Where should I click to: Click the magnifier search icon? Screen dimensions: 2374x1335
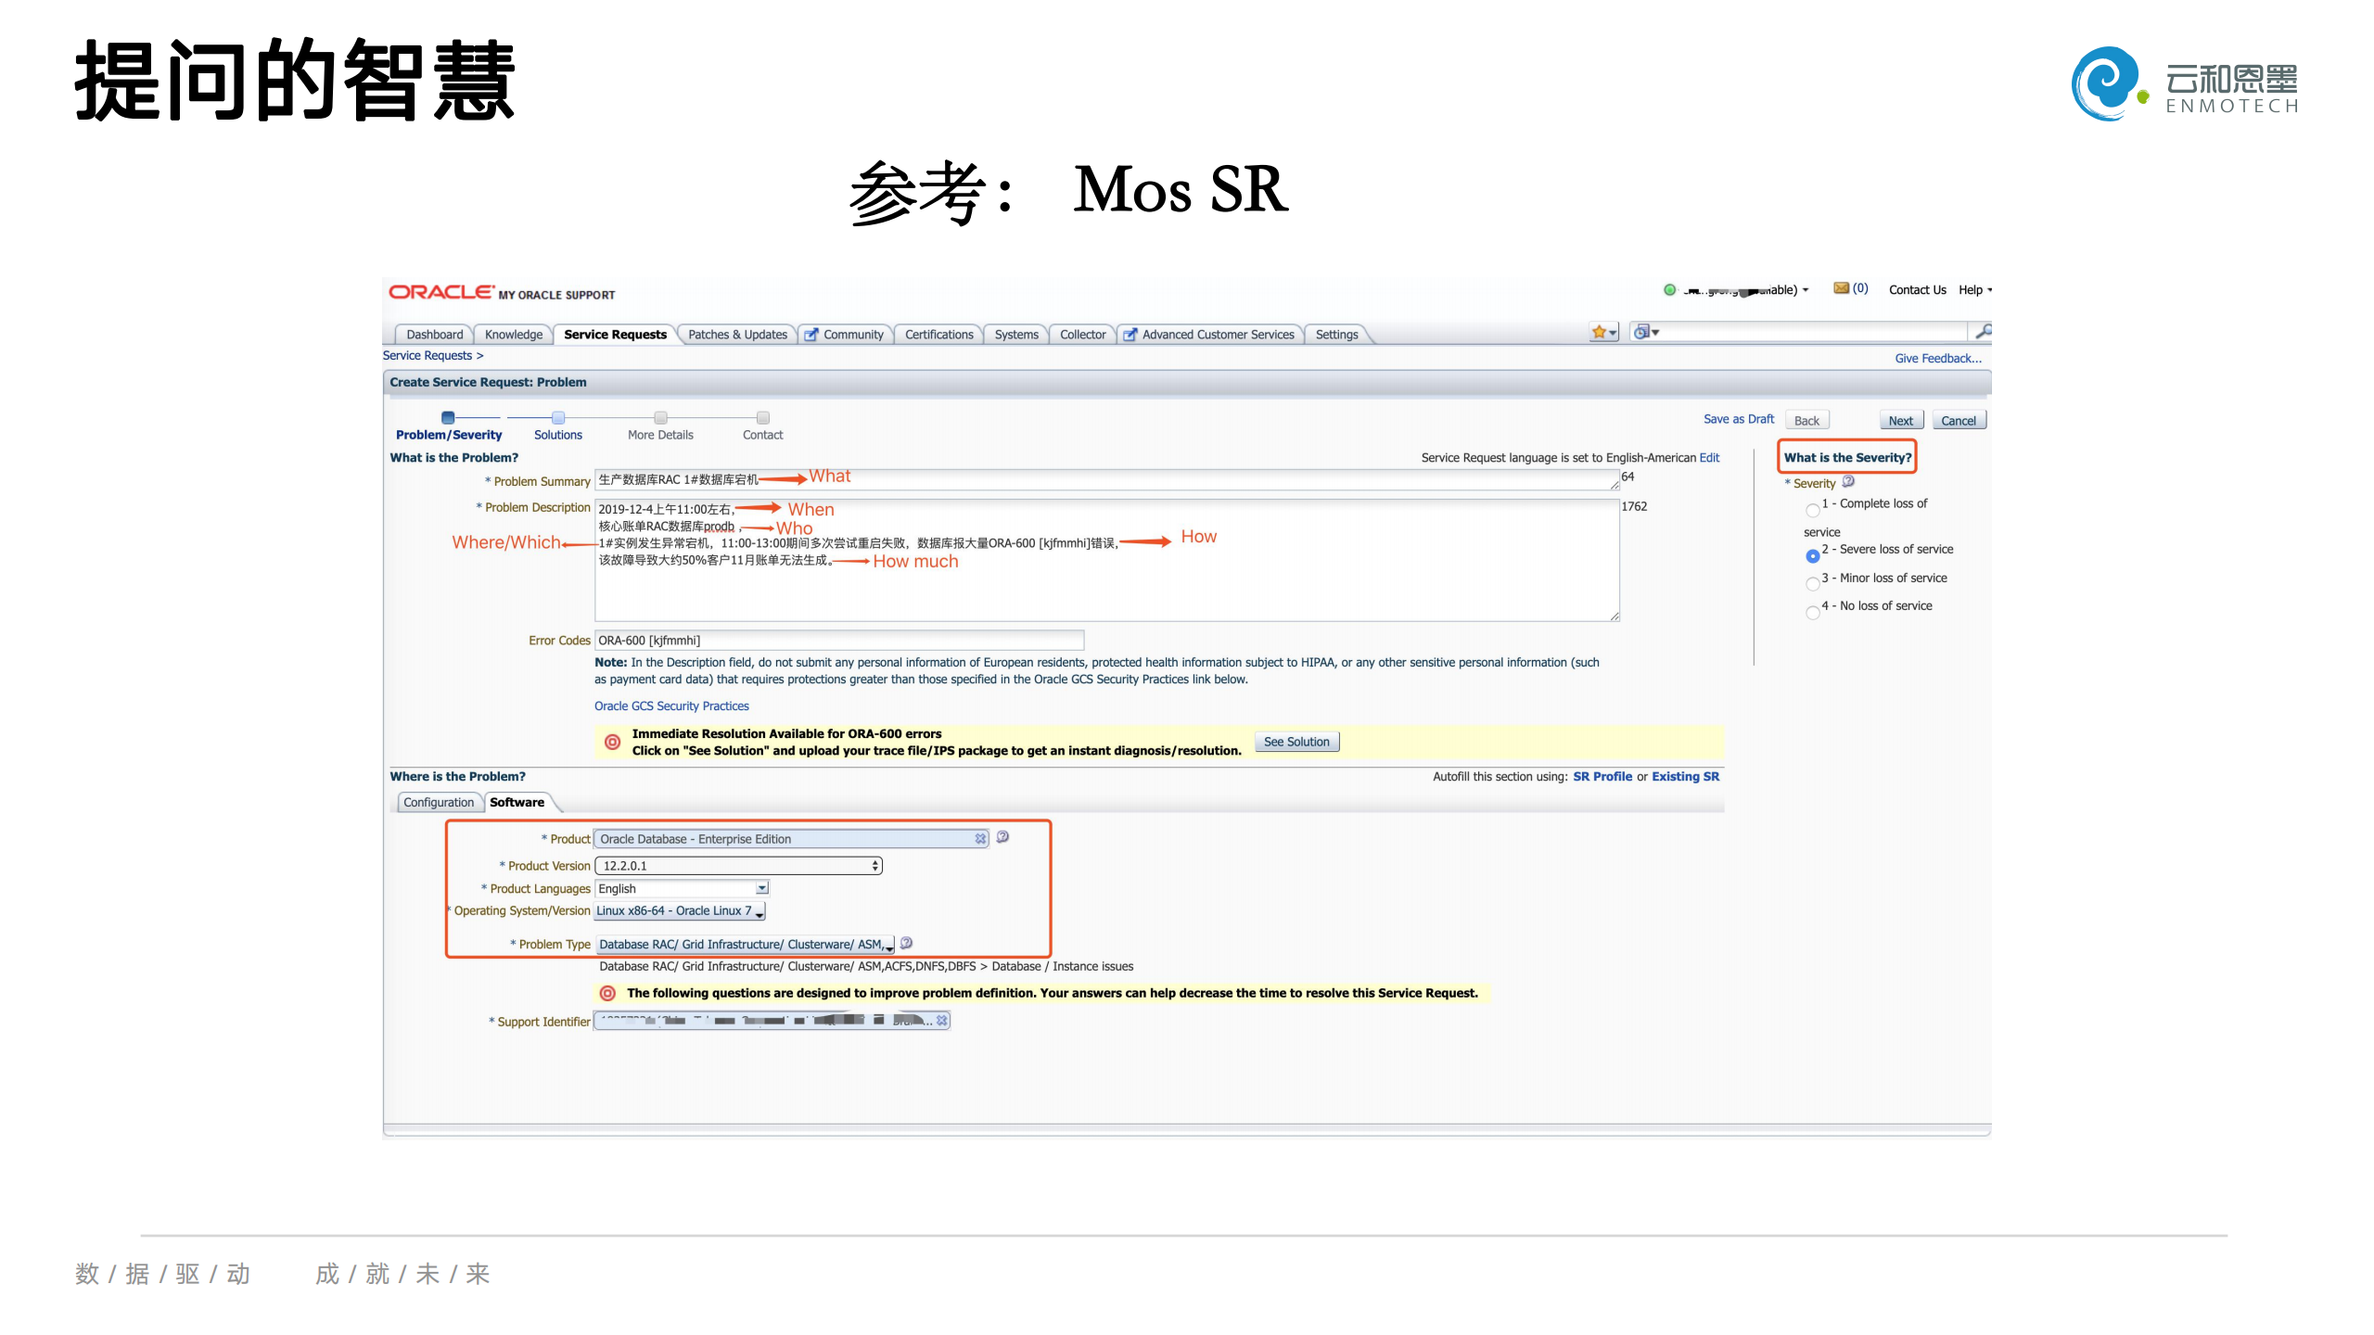click(1982, 331)
